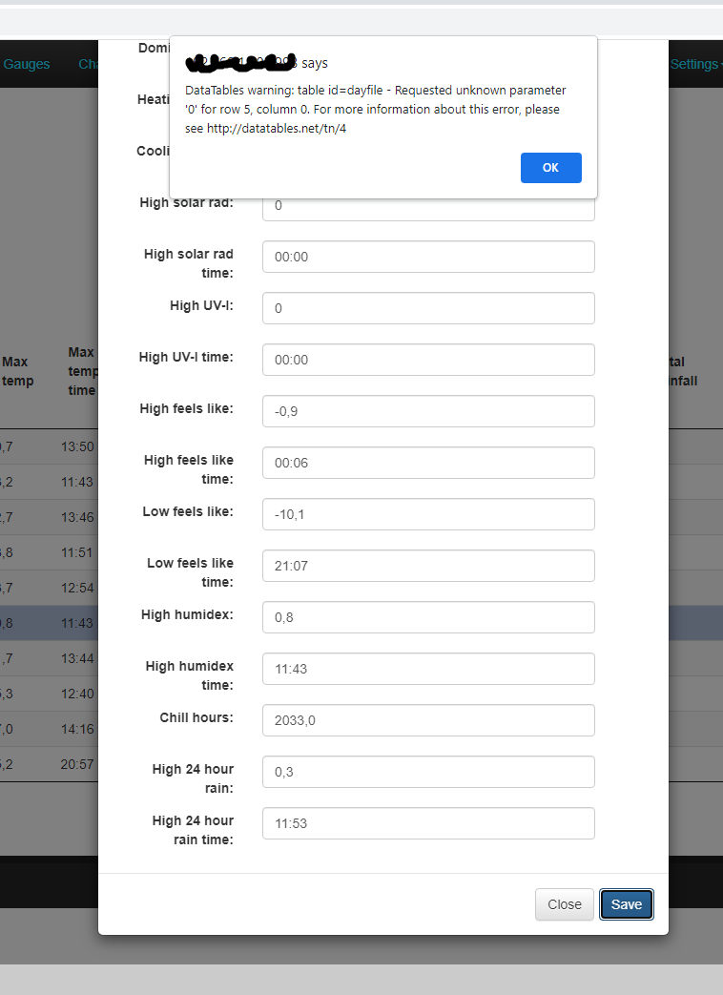Edit the High humidex time field
The height and width of the screenshot is (995, 723).
(428, 669)
